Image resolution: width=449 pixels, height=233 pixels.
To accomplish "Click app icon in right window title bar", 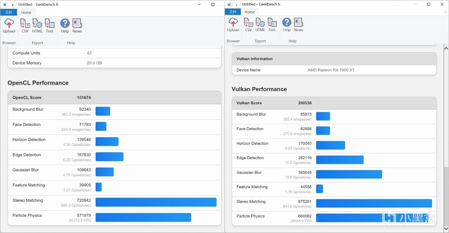I will [229, 4].
